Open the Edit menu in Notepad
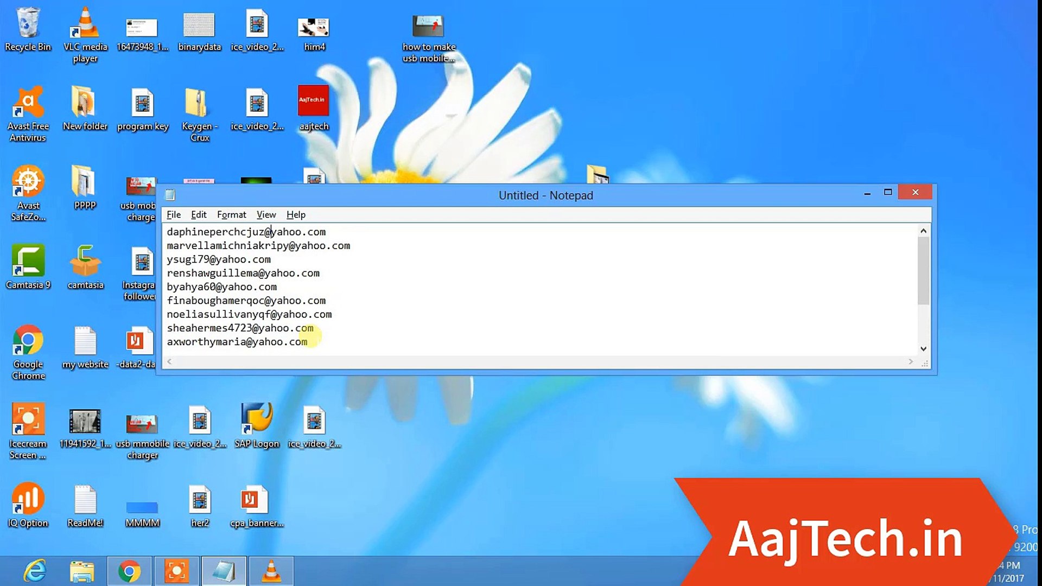 (199, 214)
